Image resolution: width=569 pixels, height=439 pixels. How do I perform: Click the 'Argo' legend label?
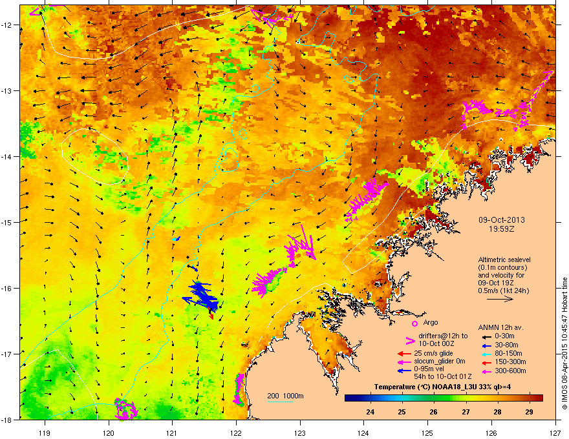click(x=431, y=322)
